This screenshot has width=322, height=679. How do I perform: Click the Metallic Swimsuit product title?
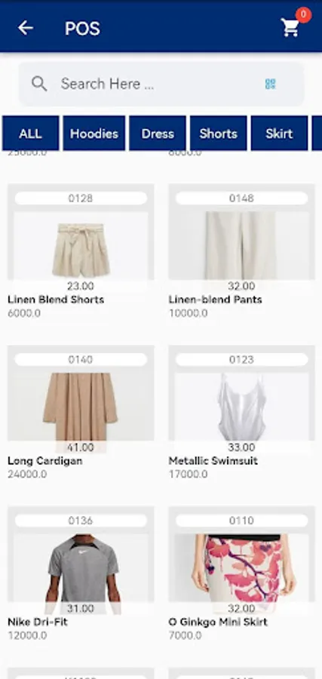pyautogui.click(x=213, y=461)
